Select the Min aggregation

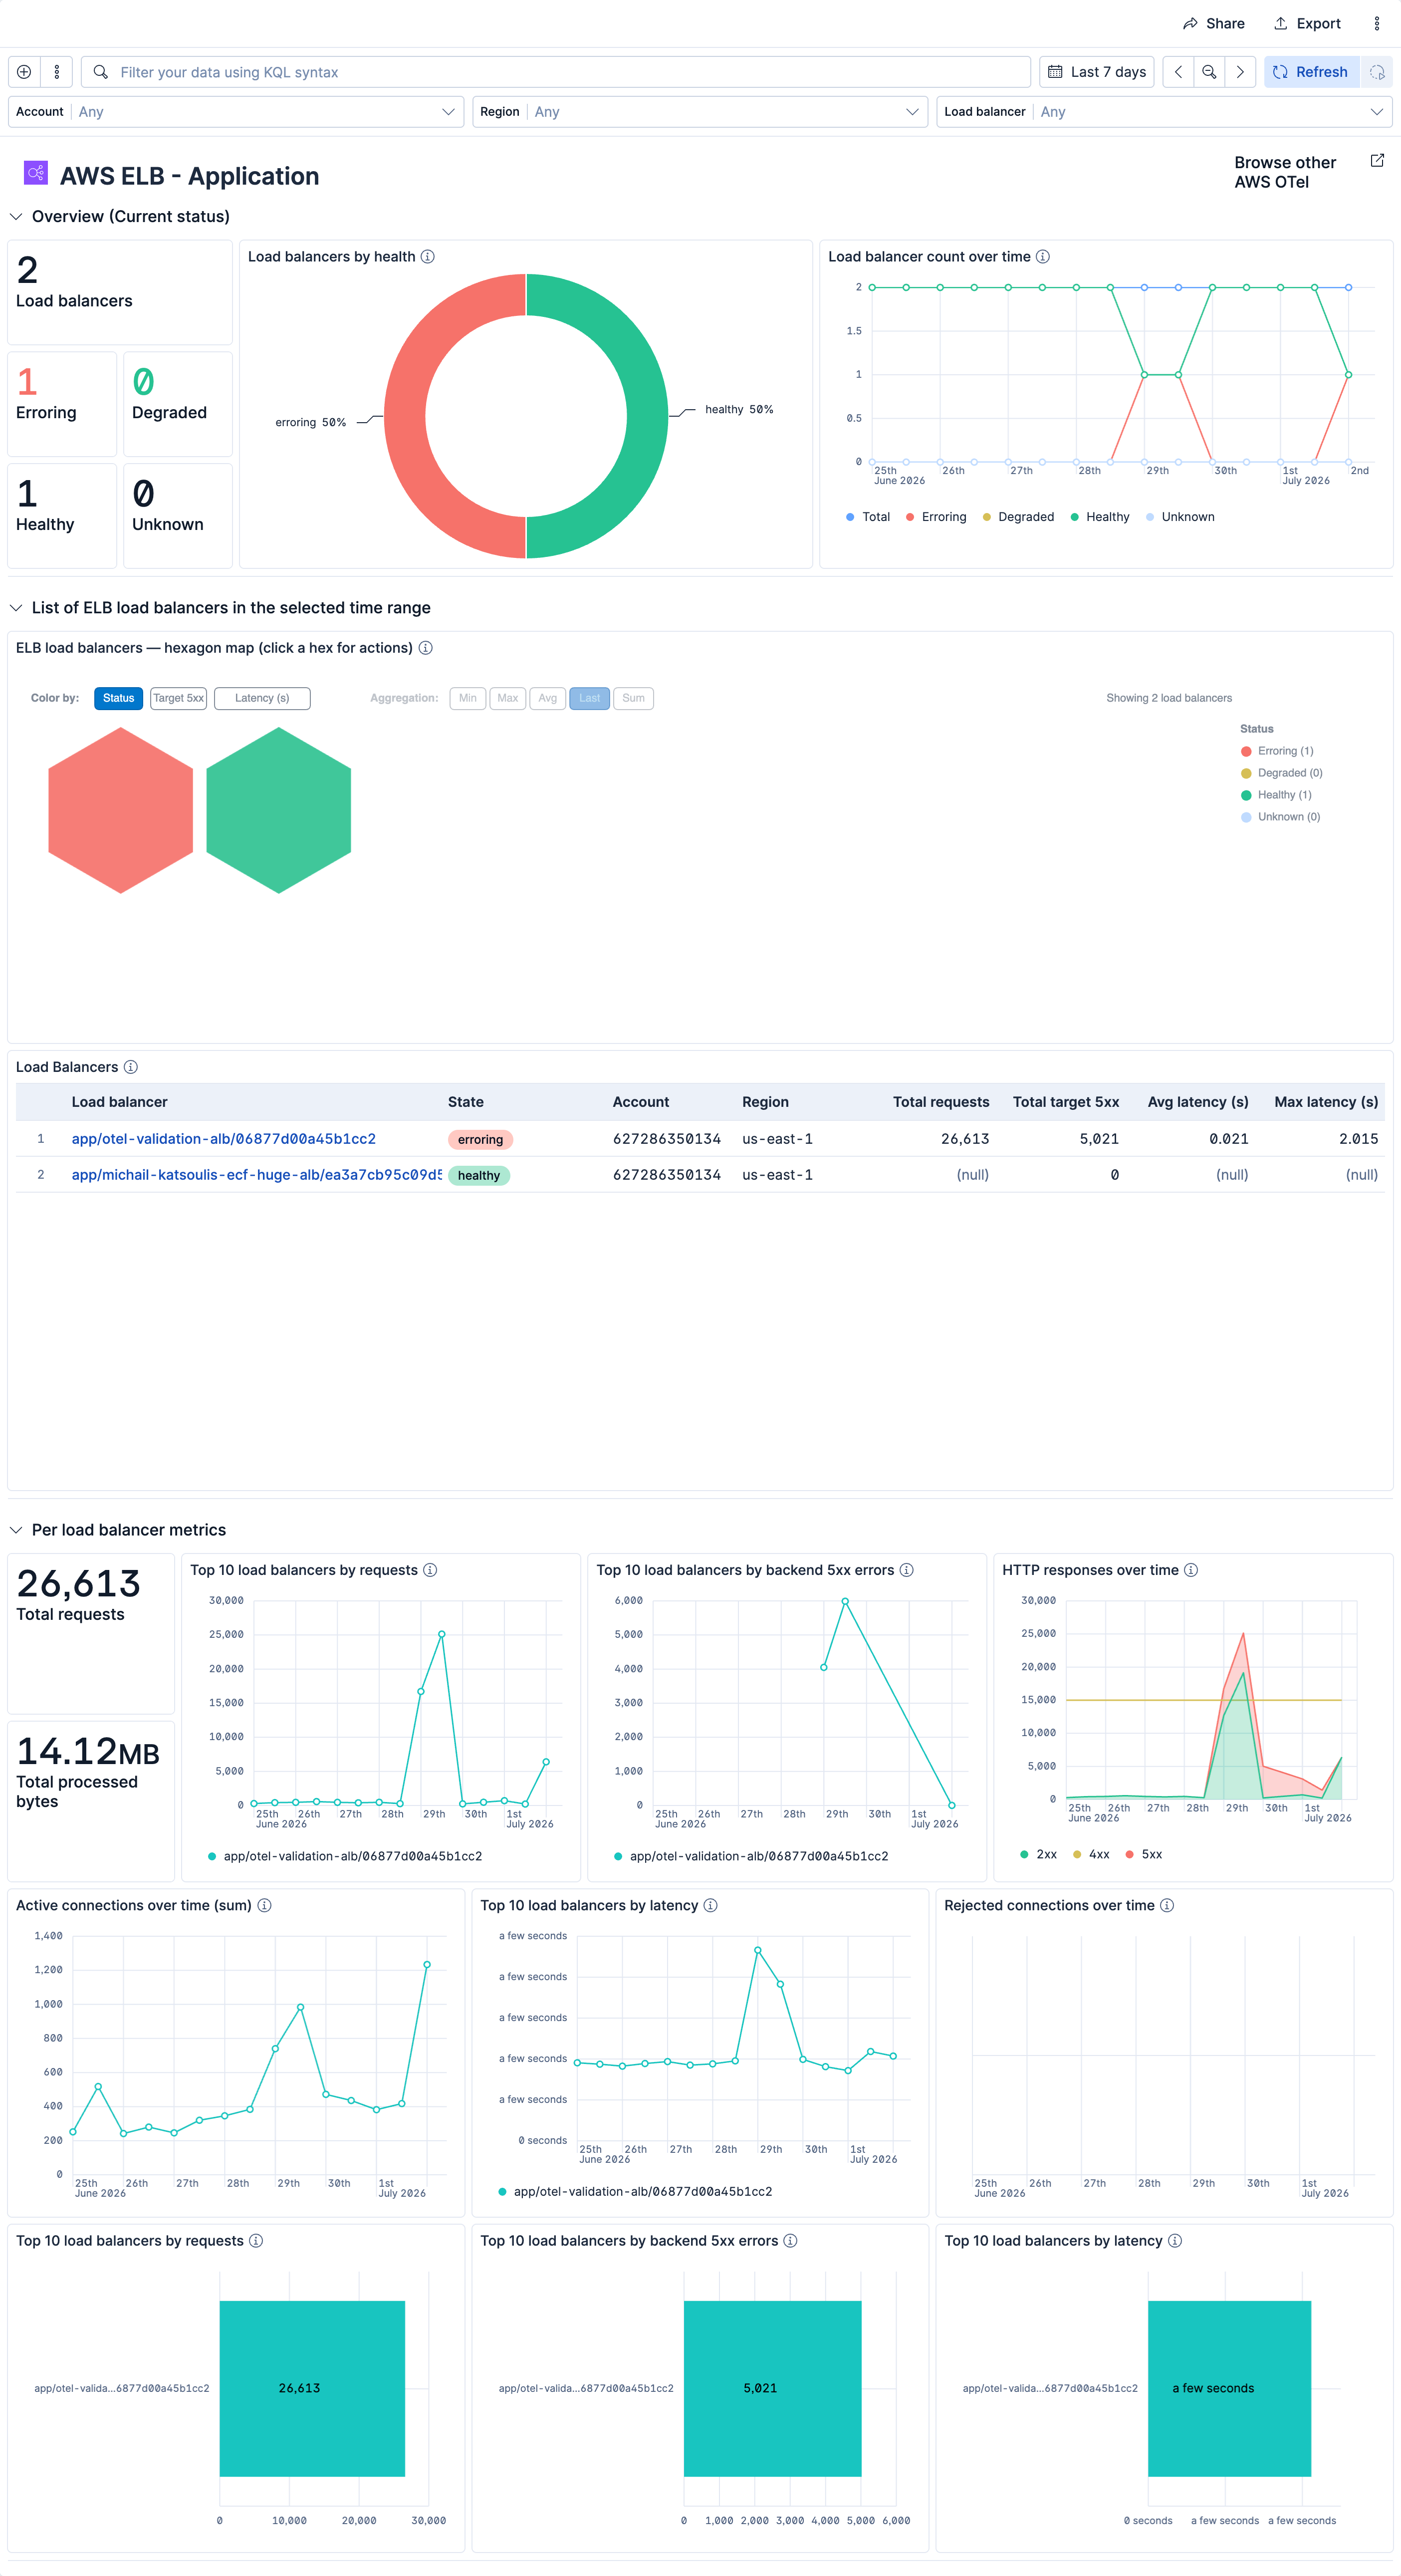[x=468, y=698]
